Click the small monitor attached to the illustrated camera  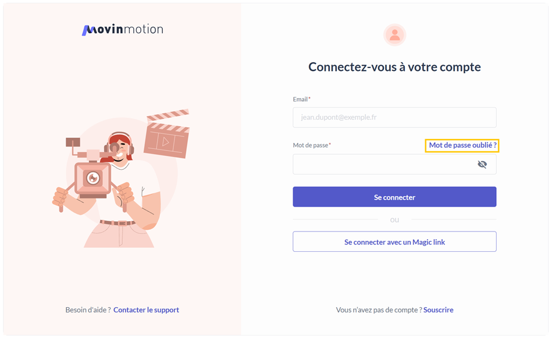(73, 142)
